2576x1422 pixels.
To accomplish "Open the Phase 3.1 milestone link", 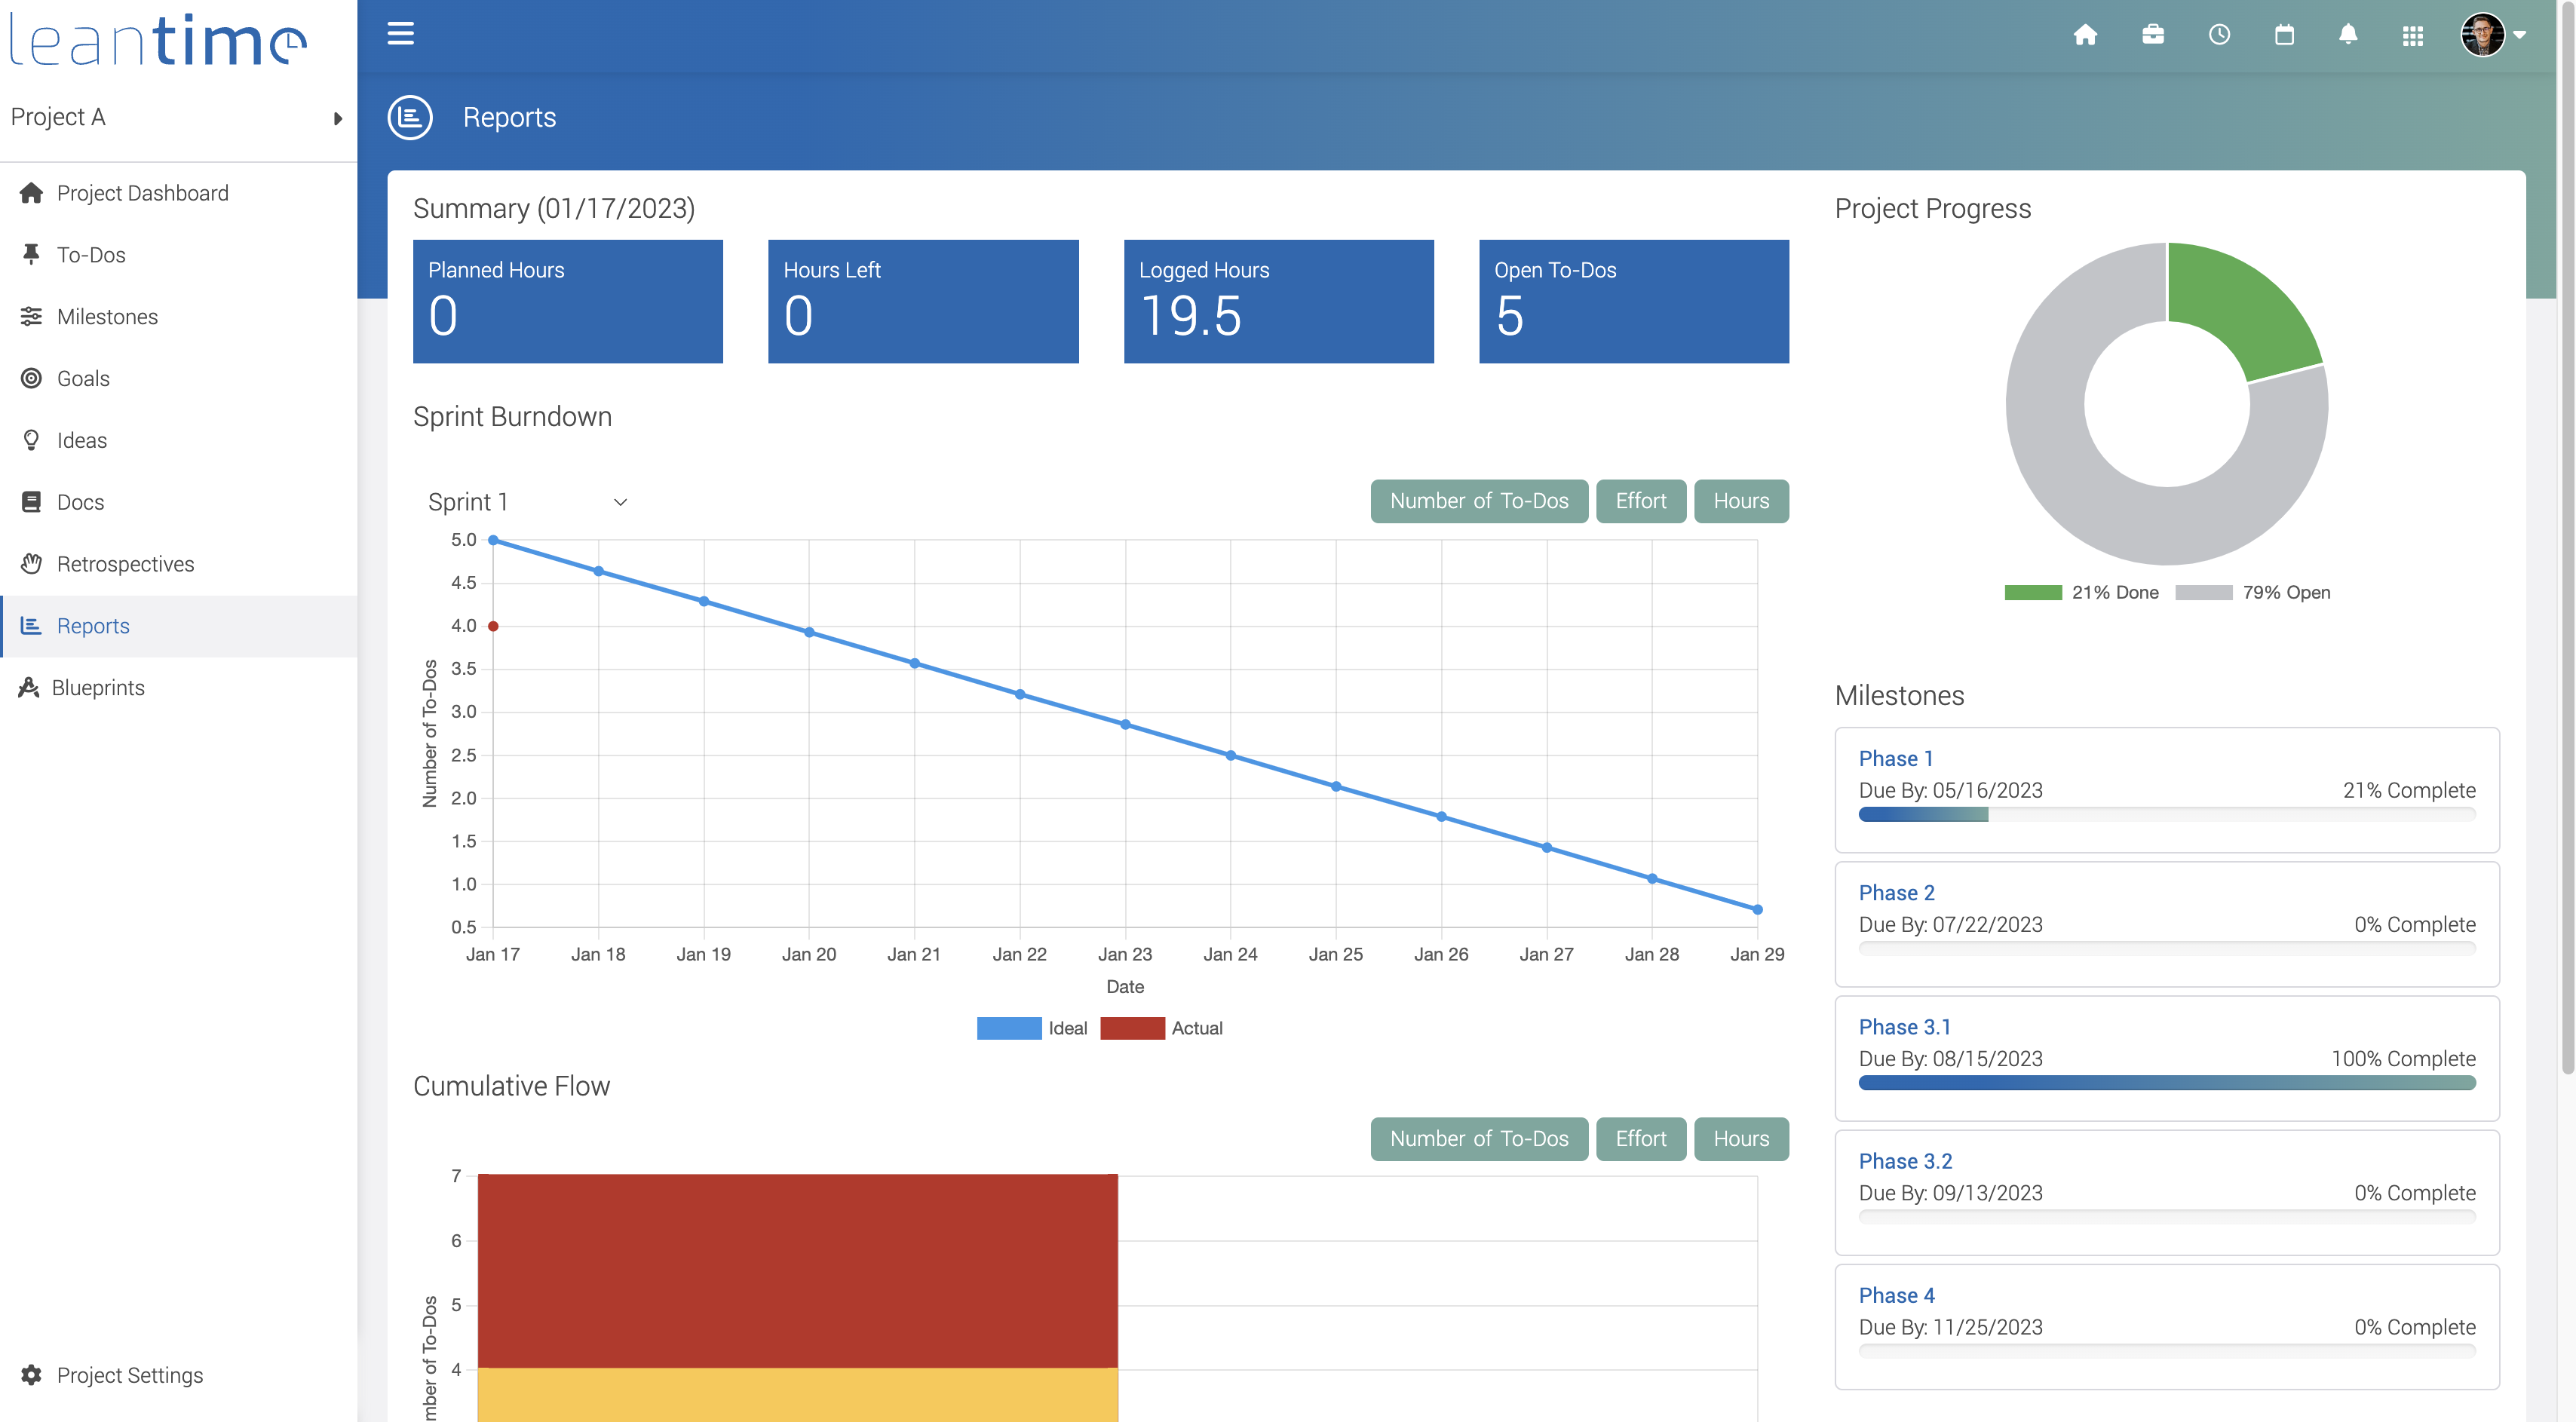I will (x=1904, y=1027).
